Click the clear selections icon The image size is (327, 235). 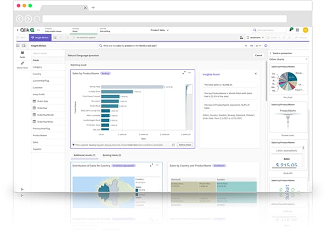pyautogui.click(x=74, y=37)
